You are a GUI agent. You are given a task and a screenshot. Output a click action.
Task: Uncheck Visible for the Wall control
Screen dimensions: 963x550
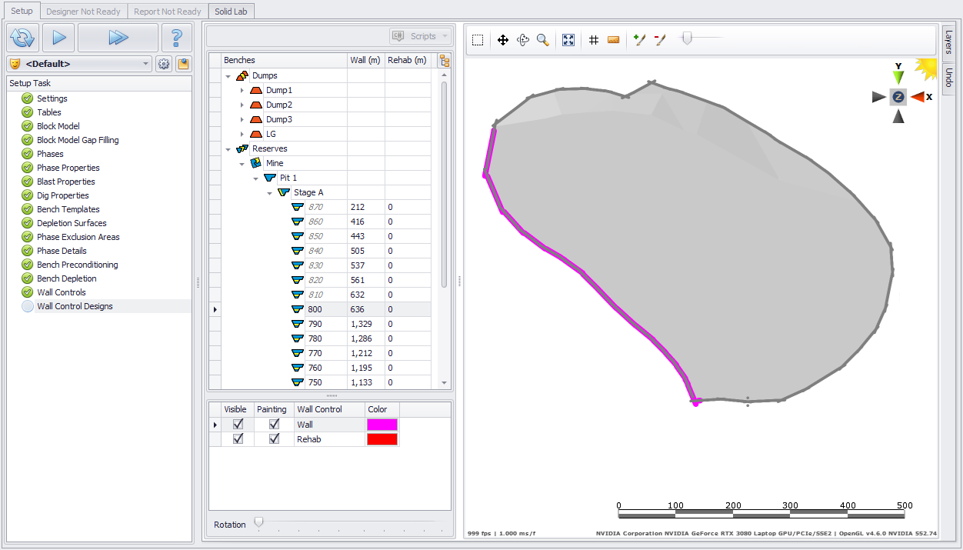point(238,425)
